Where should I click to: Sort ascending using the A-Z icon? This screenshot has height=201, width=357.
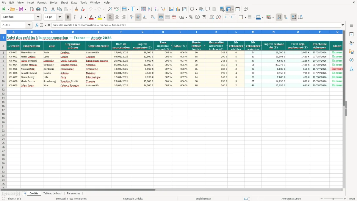click(150, 9)
